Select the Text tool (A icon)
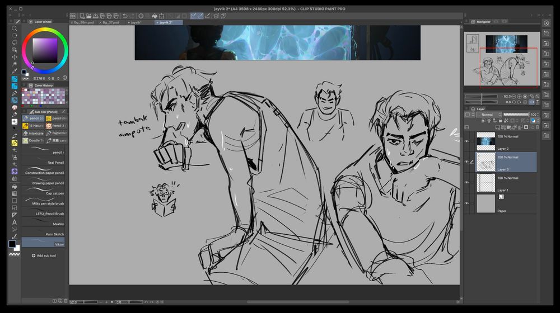This screenshot has width=560, height=313. pyautogui.click(x=15, y=222)
